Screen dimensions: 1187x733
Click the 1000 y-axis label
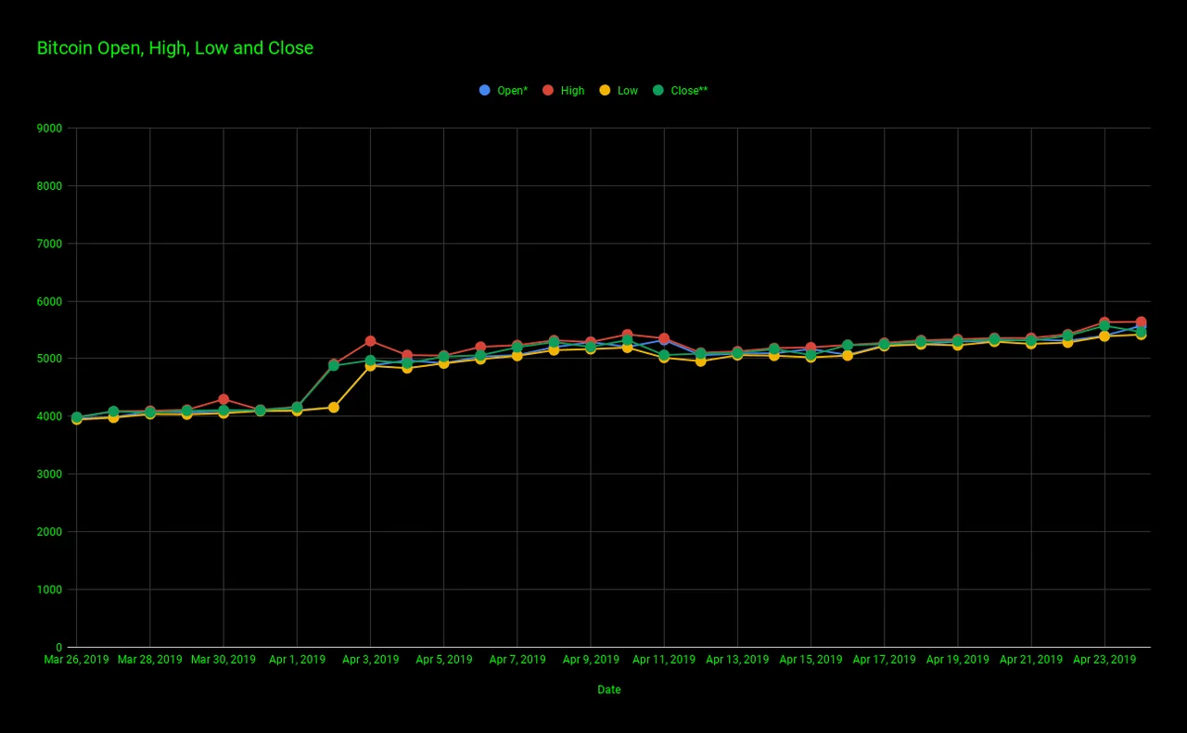click(50, 589)
